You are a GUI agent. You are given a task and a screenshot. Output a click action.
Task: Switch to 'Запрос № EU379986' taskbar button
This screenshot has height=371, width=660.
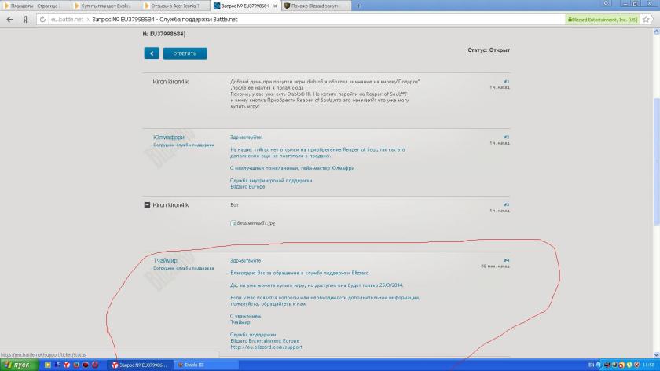click(140, 365)
